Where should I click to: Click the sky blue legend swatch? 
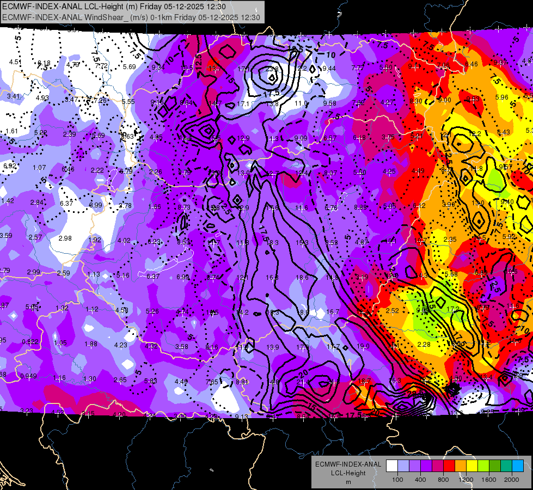point(518,466)
